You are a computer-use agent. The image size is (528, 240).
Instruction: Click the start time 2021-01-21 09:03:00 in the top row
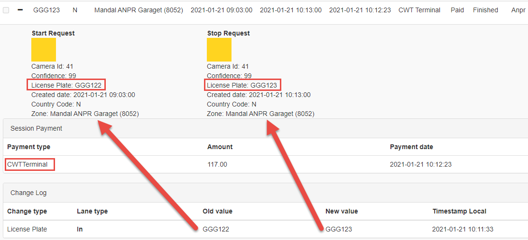pyautogui.click(x=221, y=10)
